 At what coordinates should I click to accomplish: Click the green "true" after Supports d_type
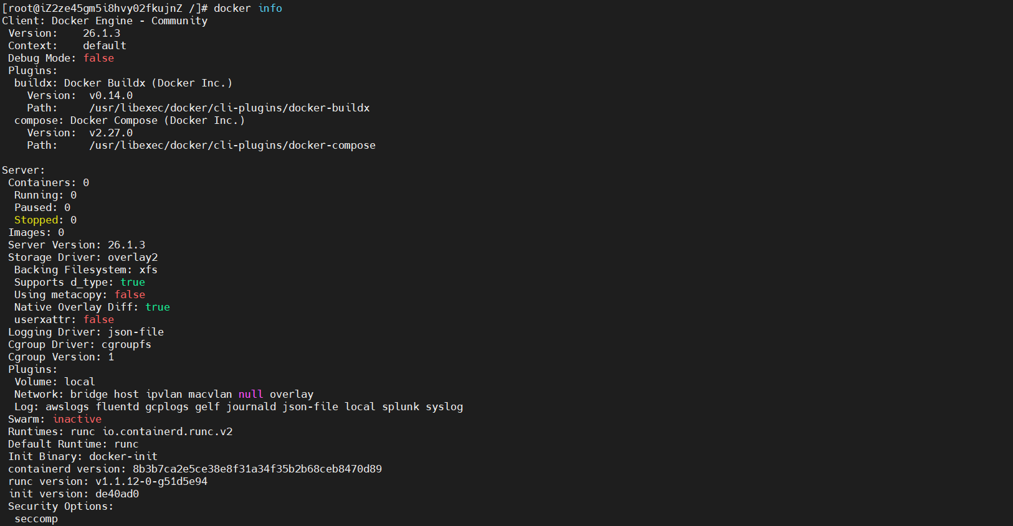(x=133, y=282)
